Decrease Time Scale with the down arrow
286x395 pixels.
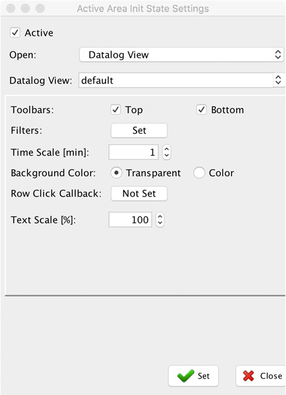coord(166,155)
